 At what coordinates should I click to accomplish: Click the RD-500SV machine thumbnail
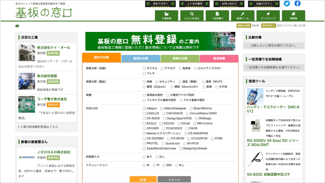click(x=255, y=126)
